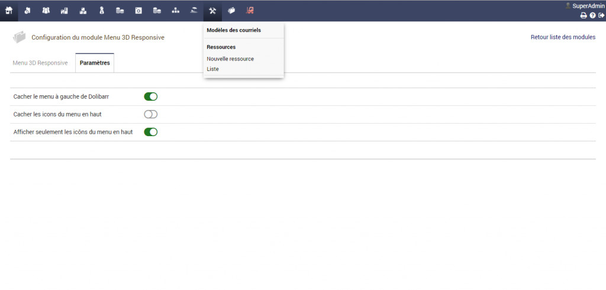Screen dimensions: 606x290
Task: Open coins icon left of the safe
Action: tap(120, 11)
